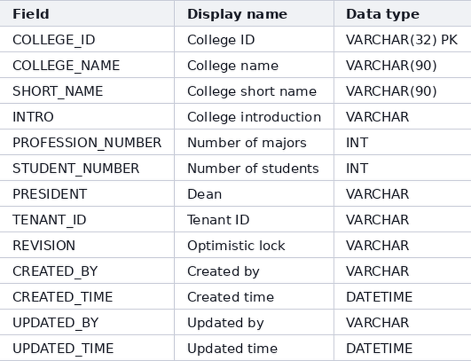Click the 'Updated by' display name cell

click(x=254, y=322)
